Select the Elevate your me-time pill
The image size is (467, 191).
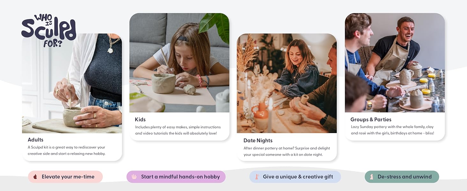pyautogui.click(x=65, y=177)
